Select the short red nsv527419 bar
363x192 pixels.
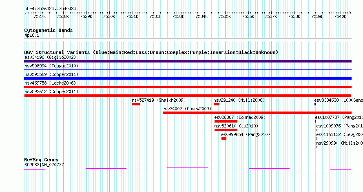pos(136,104)
